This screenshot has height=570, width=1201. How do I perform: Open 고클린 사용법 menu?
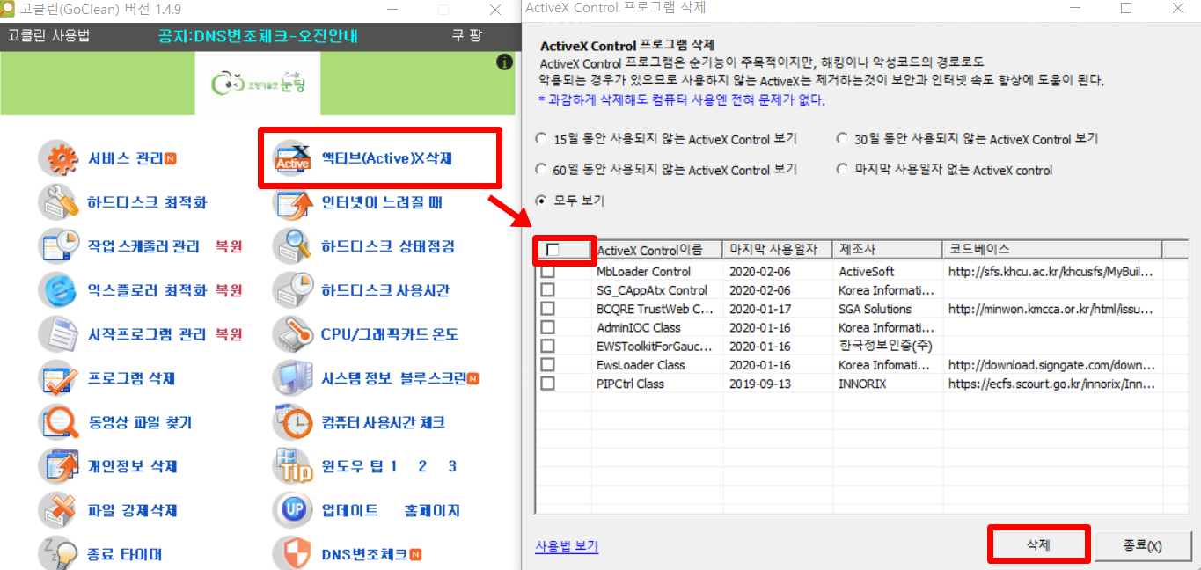point(49,36)
